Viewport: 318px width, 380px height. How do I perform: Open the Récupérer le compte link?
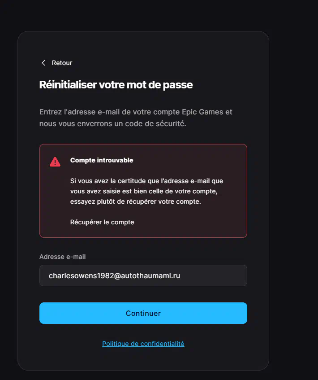[x=102, y=222]
